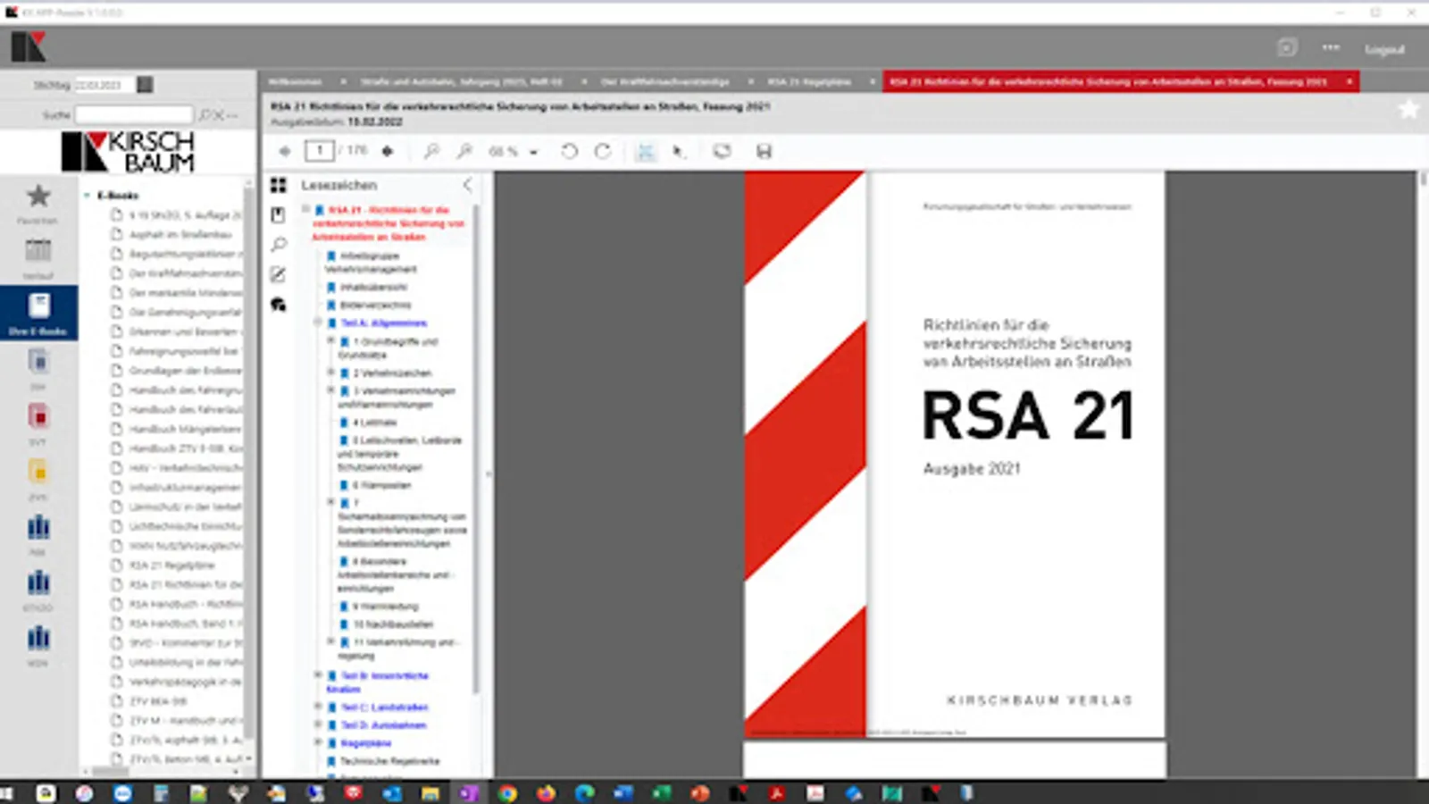Image resolution: width=1429 pixels, height=804 pixels.
Task: Open the annotations edit panel icon
Action: point(279,274)
